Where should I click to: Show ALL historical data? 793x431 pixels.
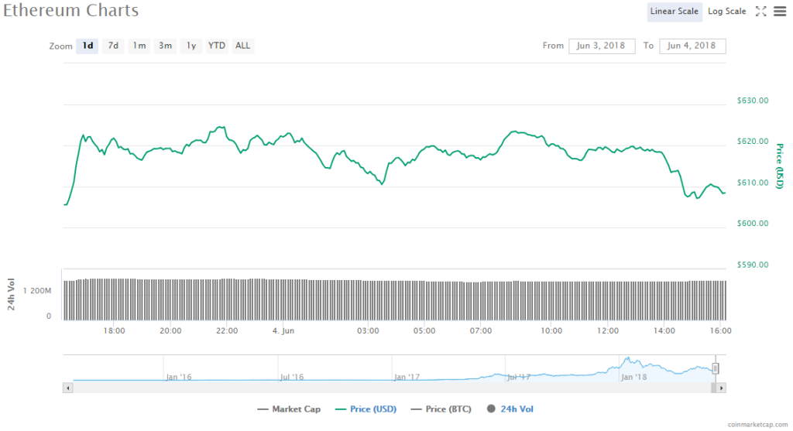[242, 46]
